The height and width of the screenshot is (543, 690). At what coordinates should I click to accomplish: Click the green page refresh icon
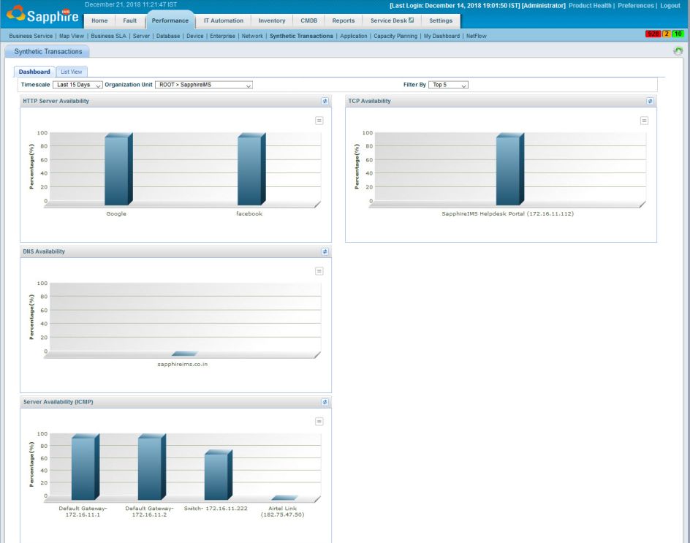click(x=679, y=50)
